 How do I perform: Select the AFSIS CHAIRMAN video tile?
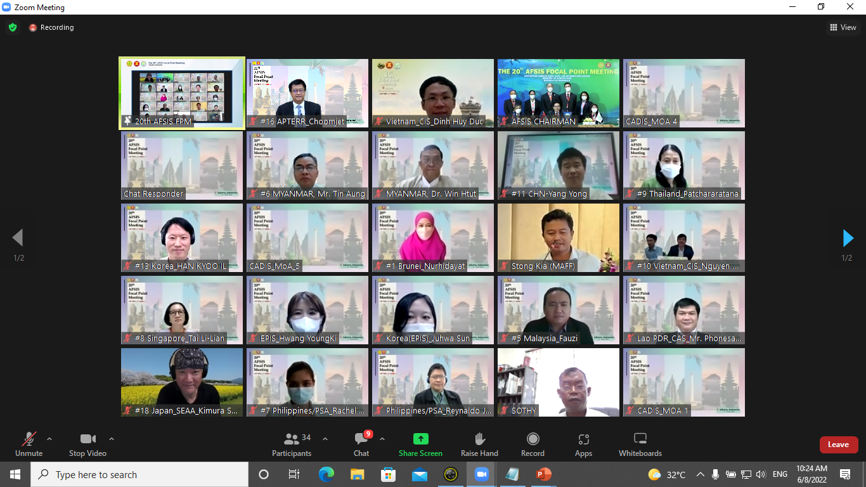click(x=558, y=93)
